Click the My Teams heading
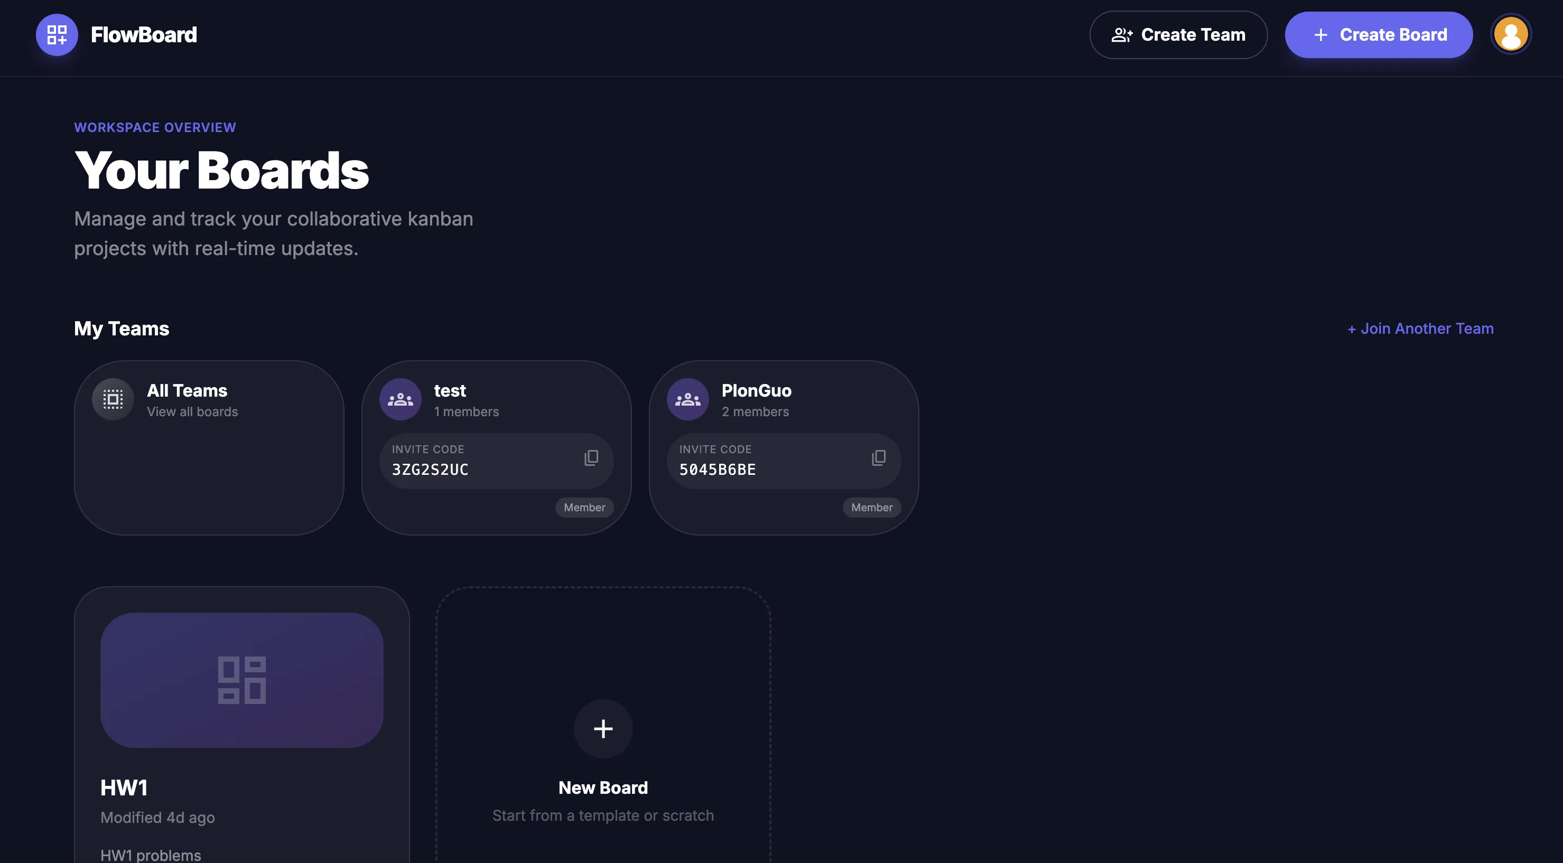Viewport: 1563px width, 863px height. 122,329
